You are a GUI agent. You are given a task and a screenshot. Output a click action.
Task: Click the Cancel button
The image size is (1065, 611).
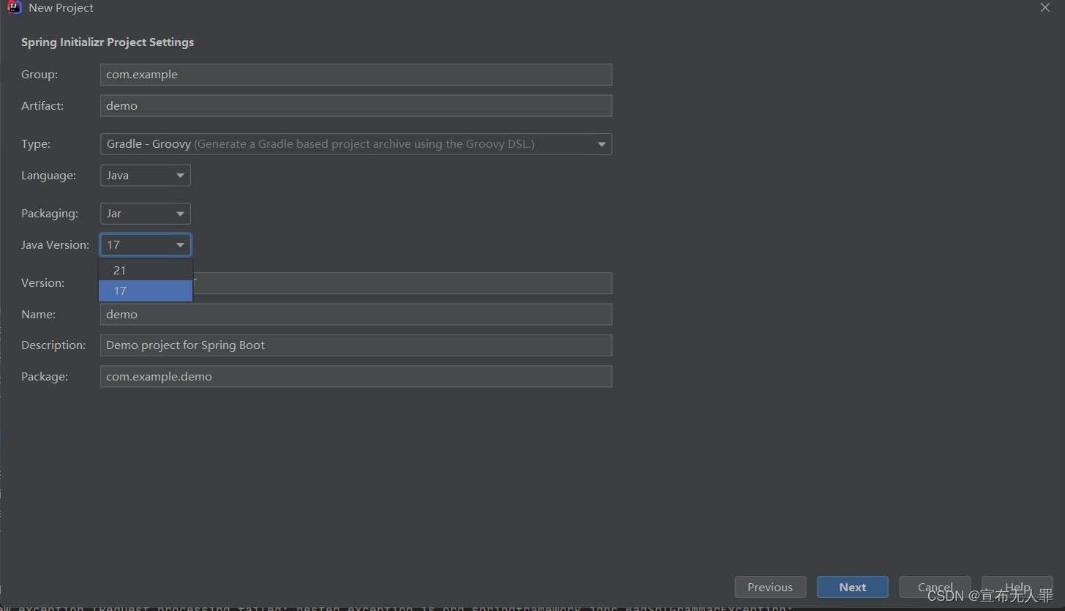click(x=935, y=588)
